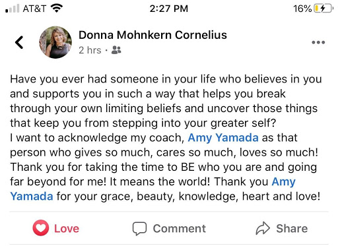Image resolution: width=338 pixels, height=246 pixels.
Task: Tap the 'Yamada' link starting the last line
Action: click(32, 196)
